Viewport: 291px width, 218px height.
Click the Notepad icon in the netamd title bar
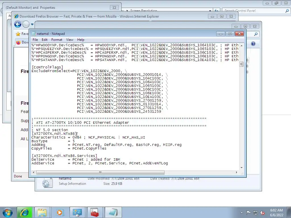click(34, 33)
